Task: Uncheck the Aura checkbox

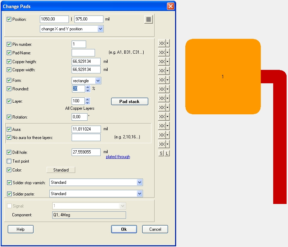Action: tap(9, 129)
